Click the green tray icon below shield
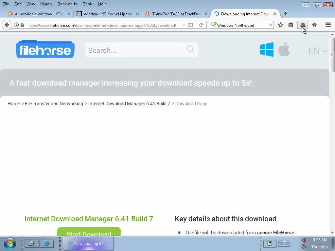Viewport: 335px width, 251px height. pos(303,246)
